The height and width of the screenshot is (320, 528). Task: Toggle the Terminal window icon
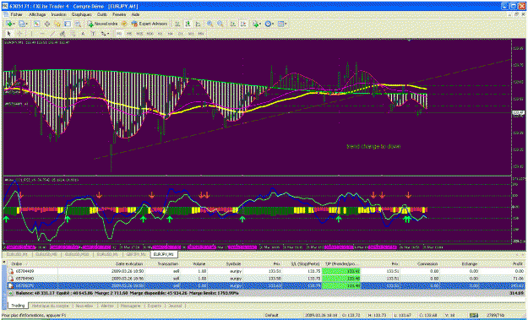(68, 24)
